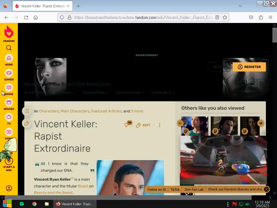Close the Vincent Keller tab
Screen dimensions: 277x208
[x=68, y=6]
